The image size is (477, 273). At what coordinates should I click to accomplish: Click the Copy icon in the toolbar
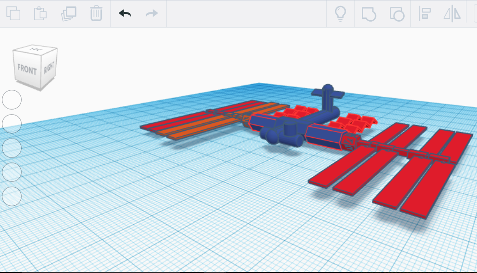tap(14, 14)
